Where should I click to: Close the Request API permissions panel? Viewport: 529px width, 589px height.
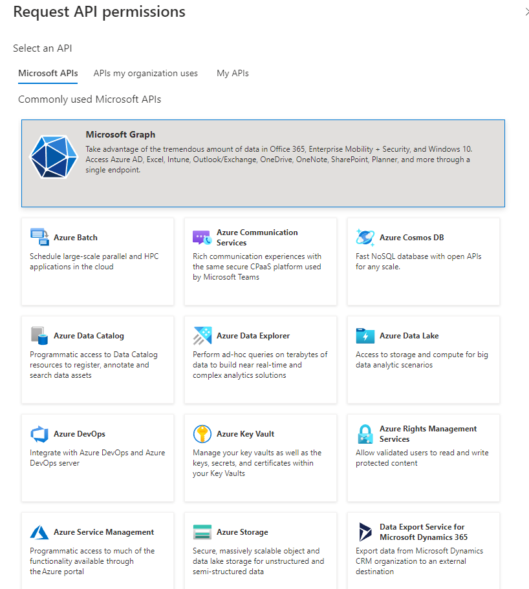526,12
